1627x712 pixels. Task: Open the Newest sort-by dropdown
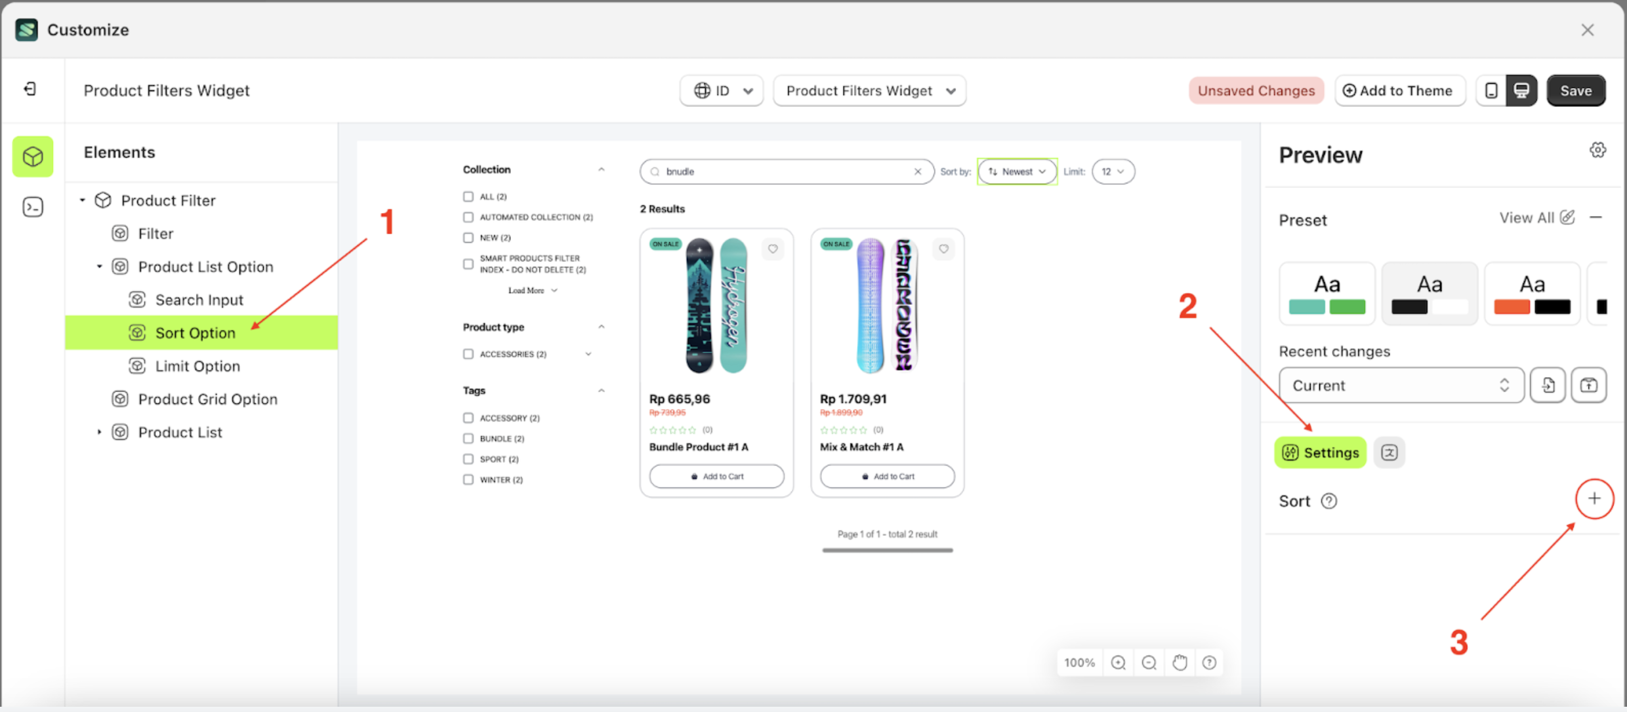coord(1017,172)
